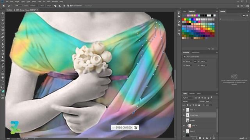This screenshot has width=250, height=140.
Task: Select the Gradient tool
Action: (x=3, y=54)
